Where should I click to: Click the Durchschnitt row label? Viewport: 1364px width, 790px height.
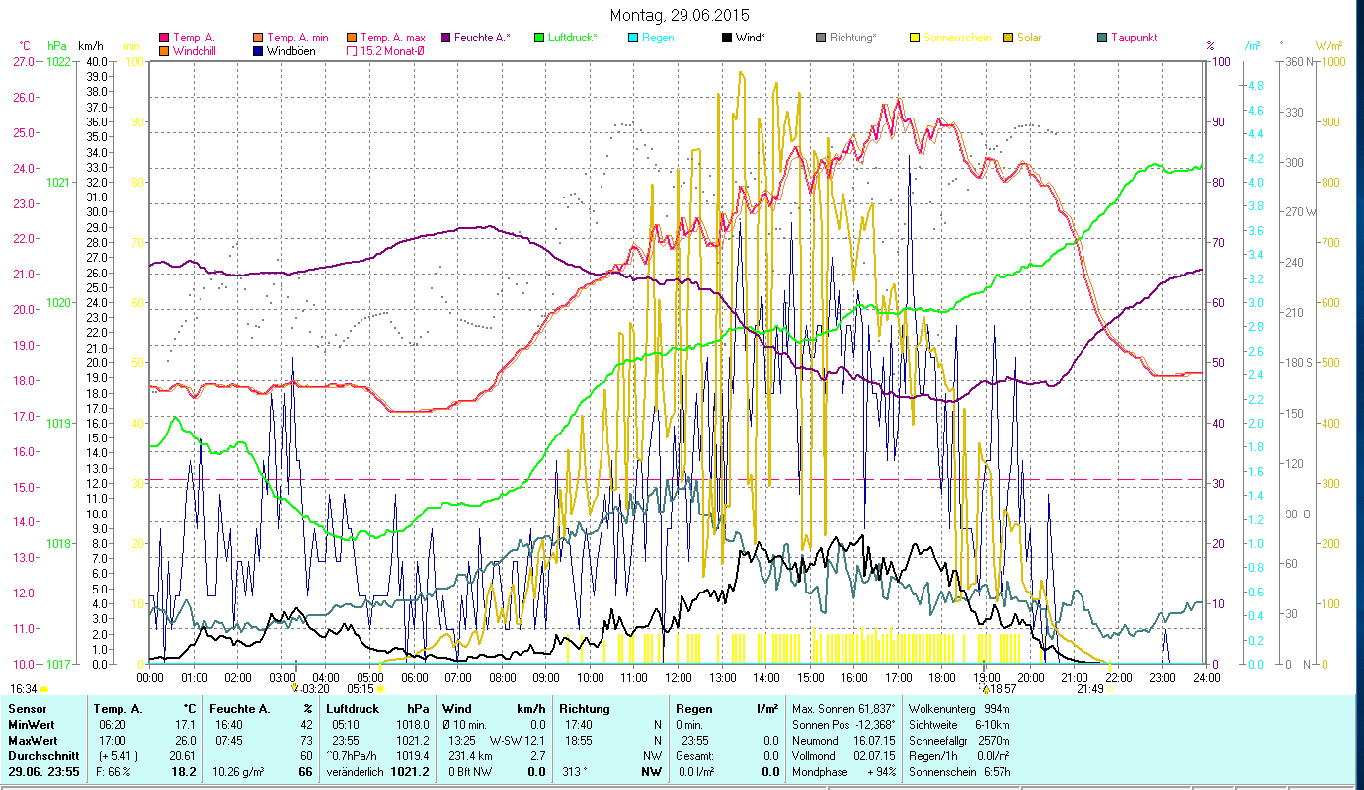(x=43, y=756)
